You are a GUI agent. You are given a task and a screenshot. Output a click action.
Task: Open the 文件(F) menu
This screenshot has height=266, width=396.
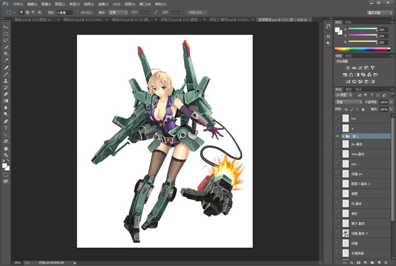[x=18, y=4]
